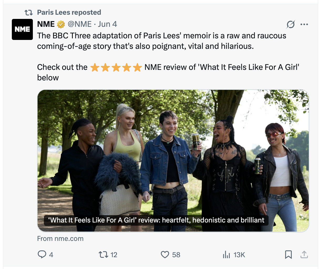
Task: Click the repost indicator icon above the post
Action: point(28,12)
